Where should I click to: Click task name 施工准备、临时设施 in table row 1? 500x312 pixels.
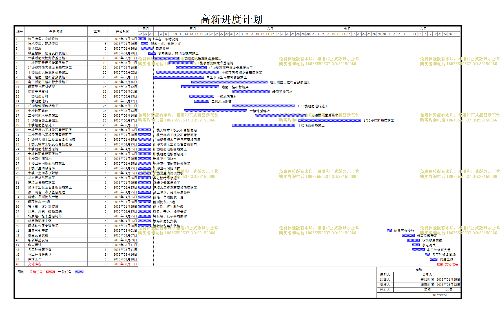click(x=43, y=39)
